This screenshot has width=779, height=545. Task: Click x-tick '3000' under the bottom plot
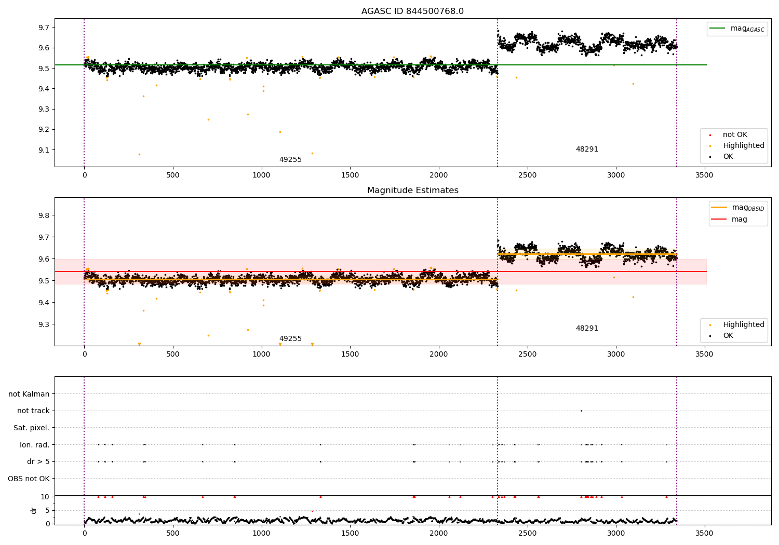click(616, 533)
